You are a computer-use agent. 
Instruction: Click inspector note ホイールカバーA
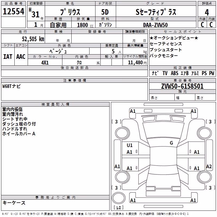(x=19, y=134)
